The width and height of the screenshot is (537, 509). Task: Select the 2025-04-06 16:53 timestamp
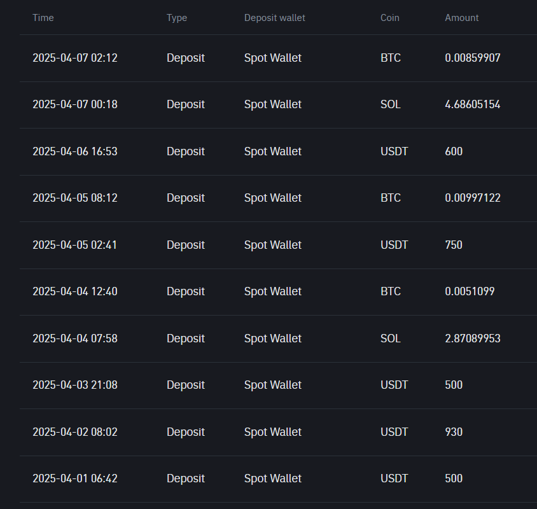75,151
